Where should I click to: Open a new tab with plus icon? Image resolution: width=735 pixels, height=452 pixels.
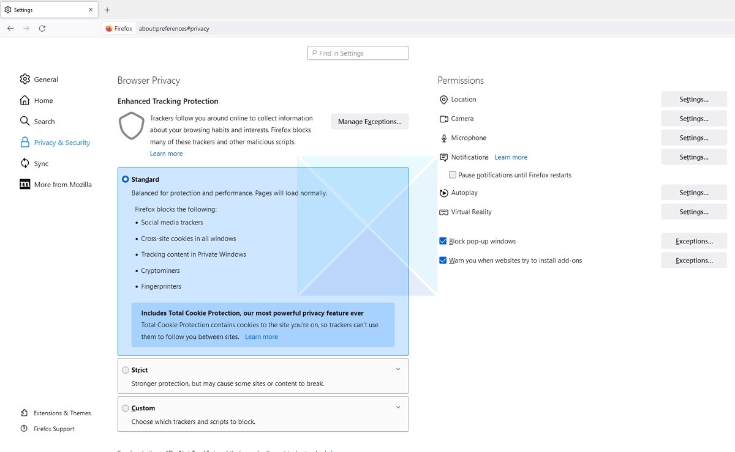point(107,10)
